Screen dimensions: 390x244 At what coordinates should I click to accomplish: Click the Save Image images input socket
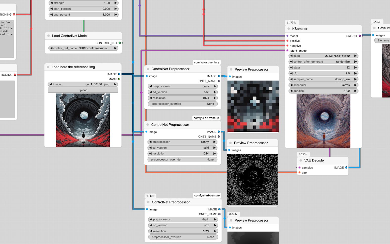point(373,35)
